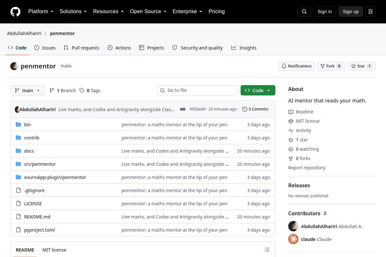The image size is (386, 257).
Task: Fork the penmentor repository
Action: (331, 66)
